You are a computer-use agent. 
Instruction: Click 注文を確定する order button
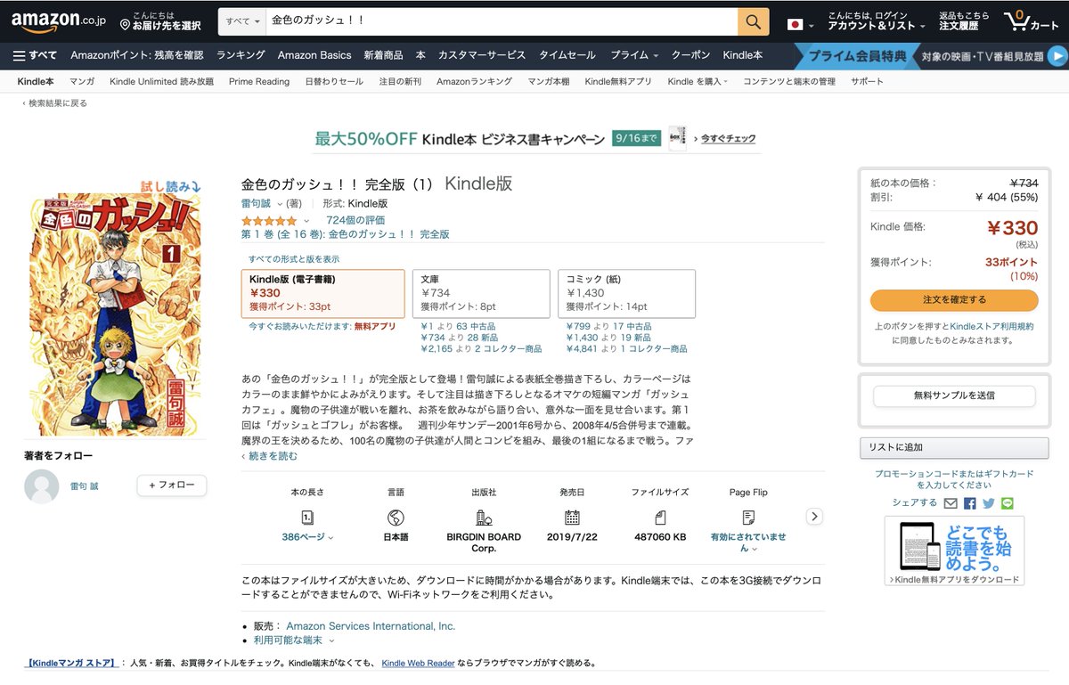(954, 299)
